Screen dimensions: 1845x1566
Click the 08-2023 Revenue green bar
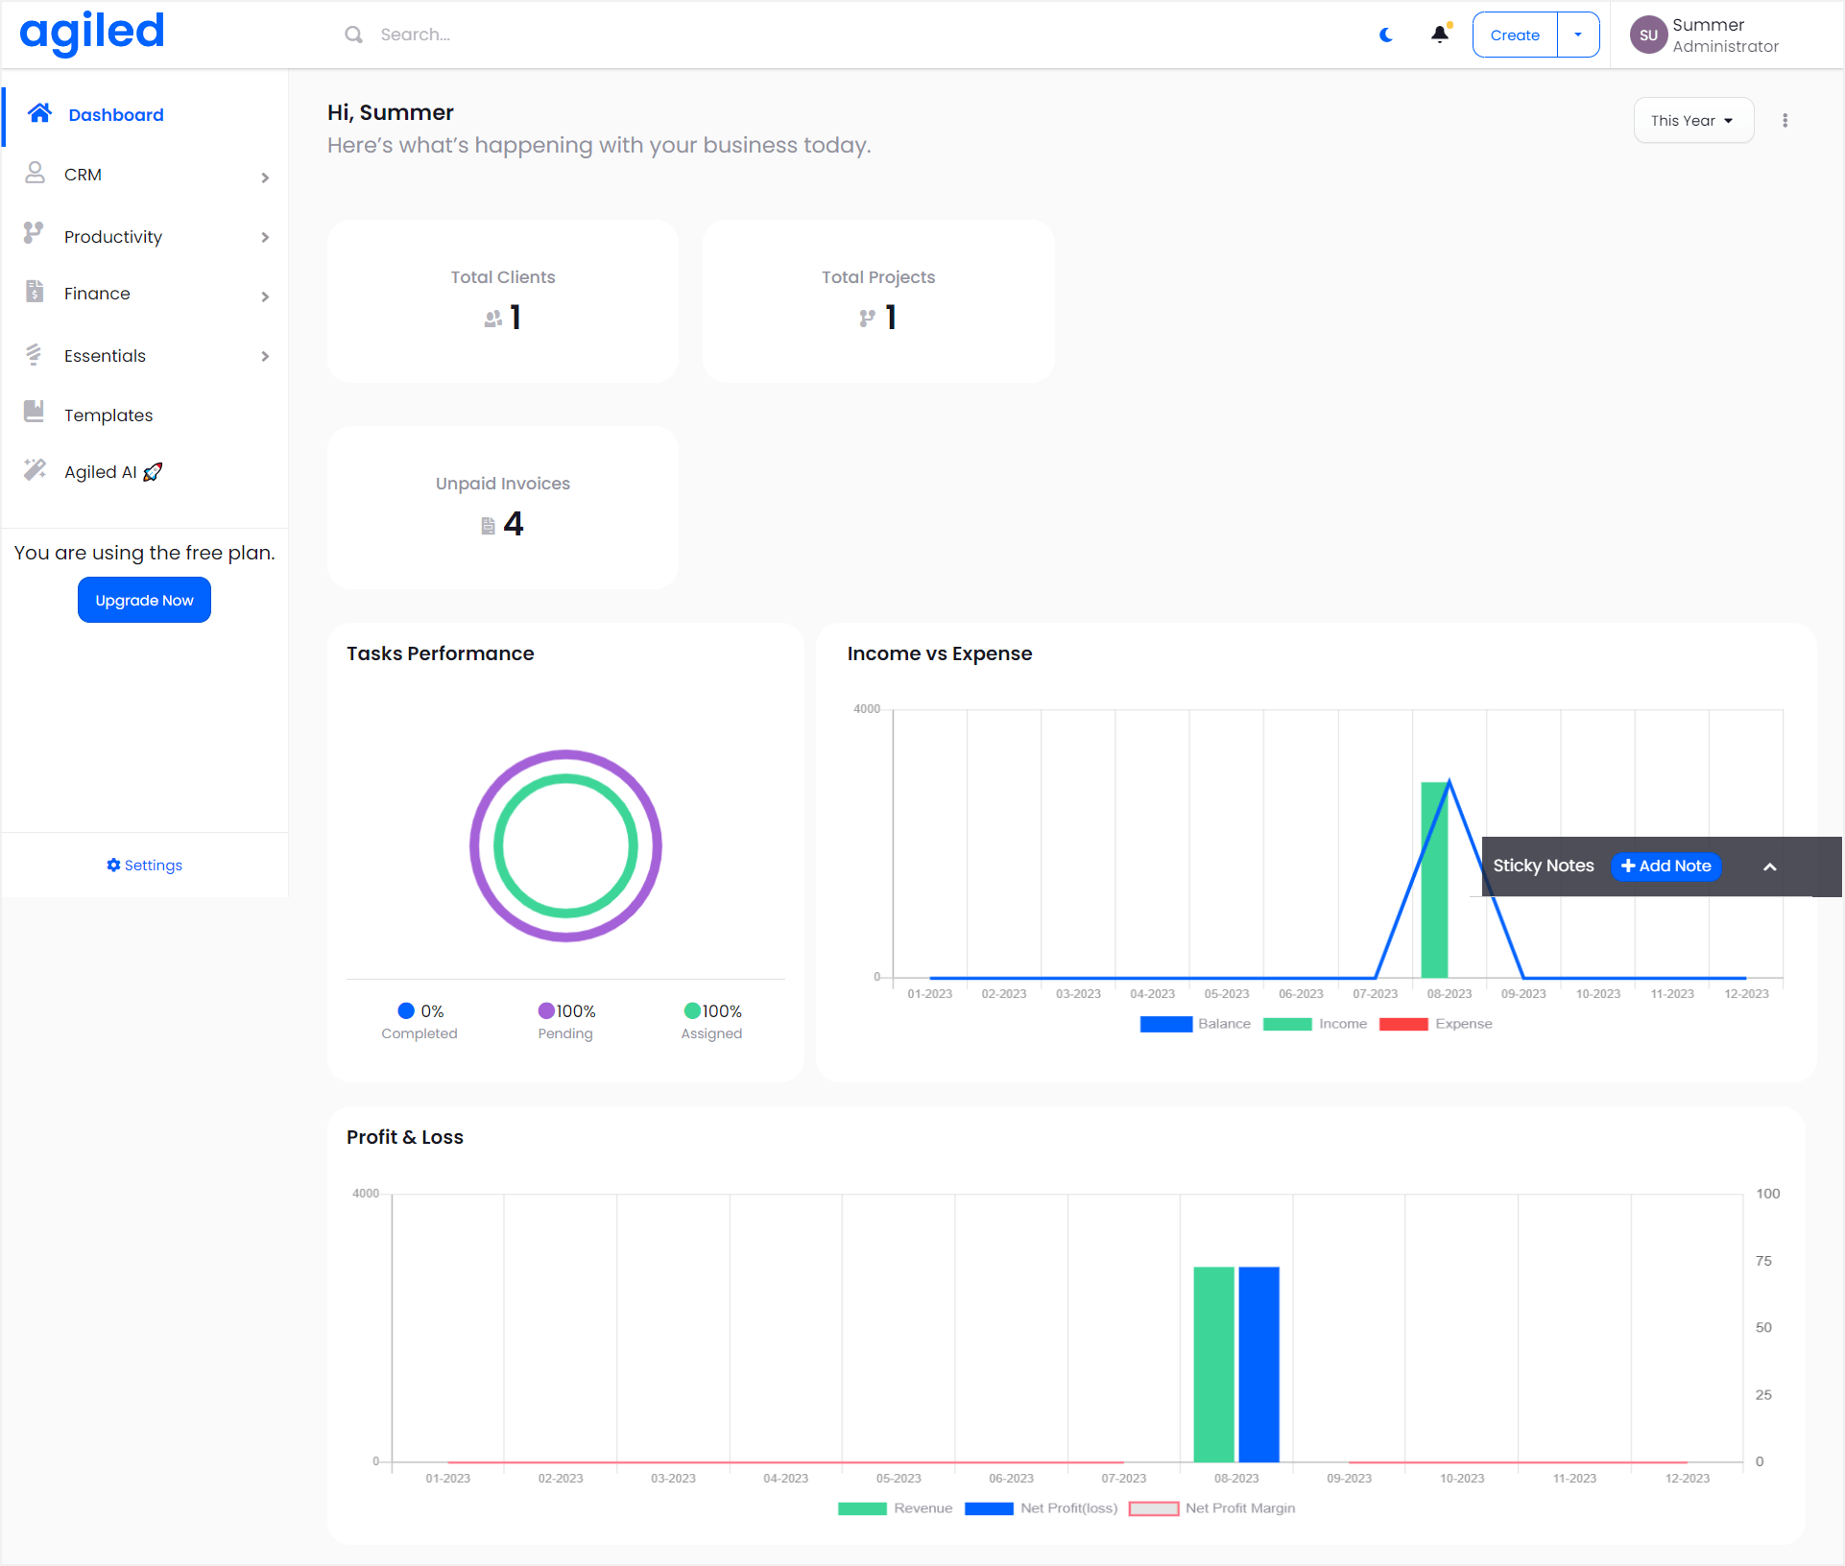pos(1213,1364)
